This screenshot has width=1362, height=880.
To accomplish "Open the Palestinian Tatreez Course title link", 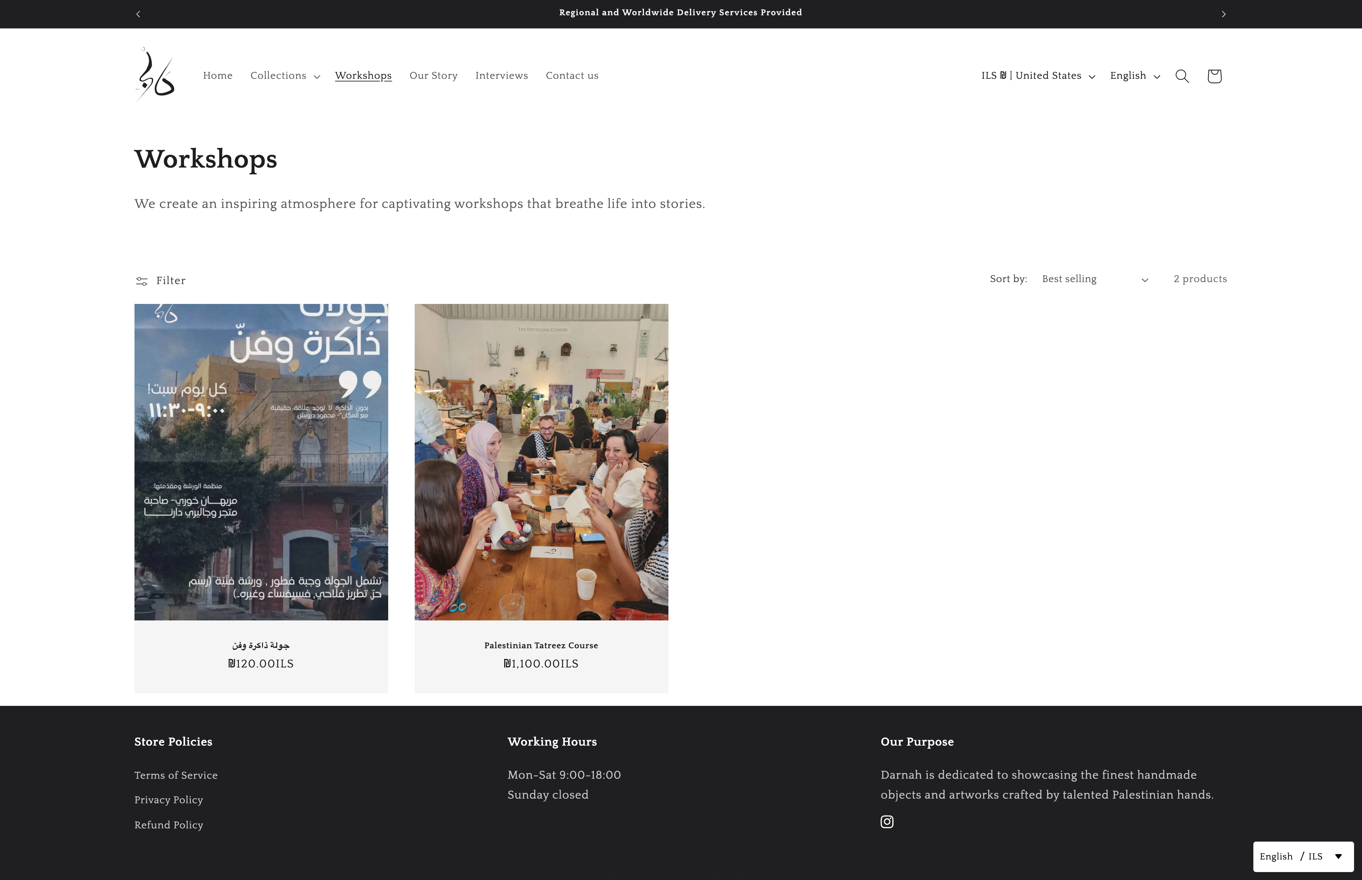I will (541, 645).
